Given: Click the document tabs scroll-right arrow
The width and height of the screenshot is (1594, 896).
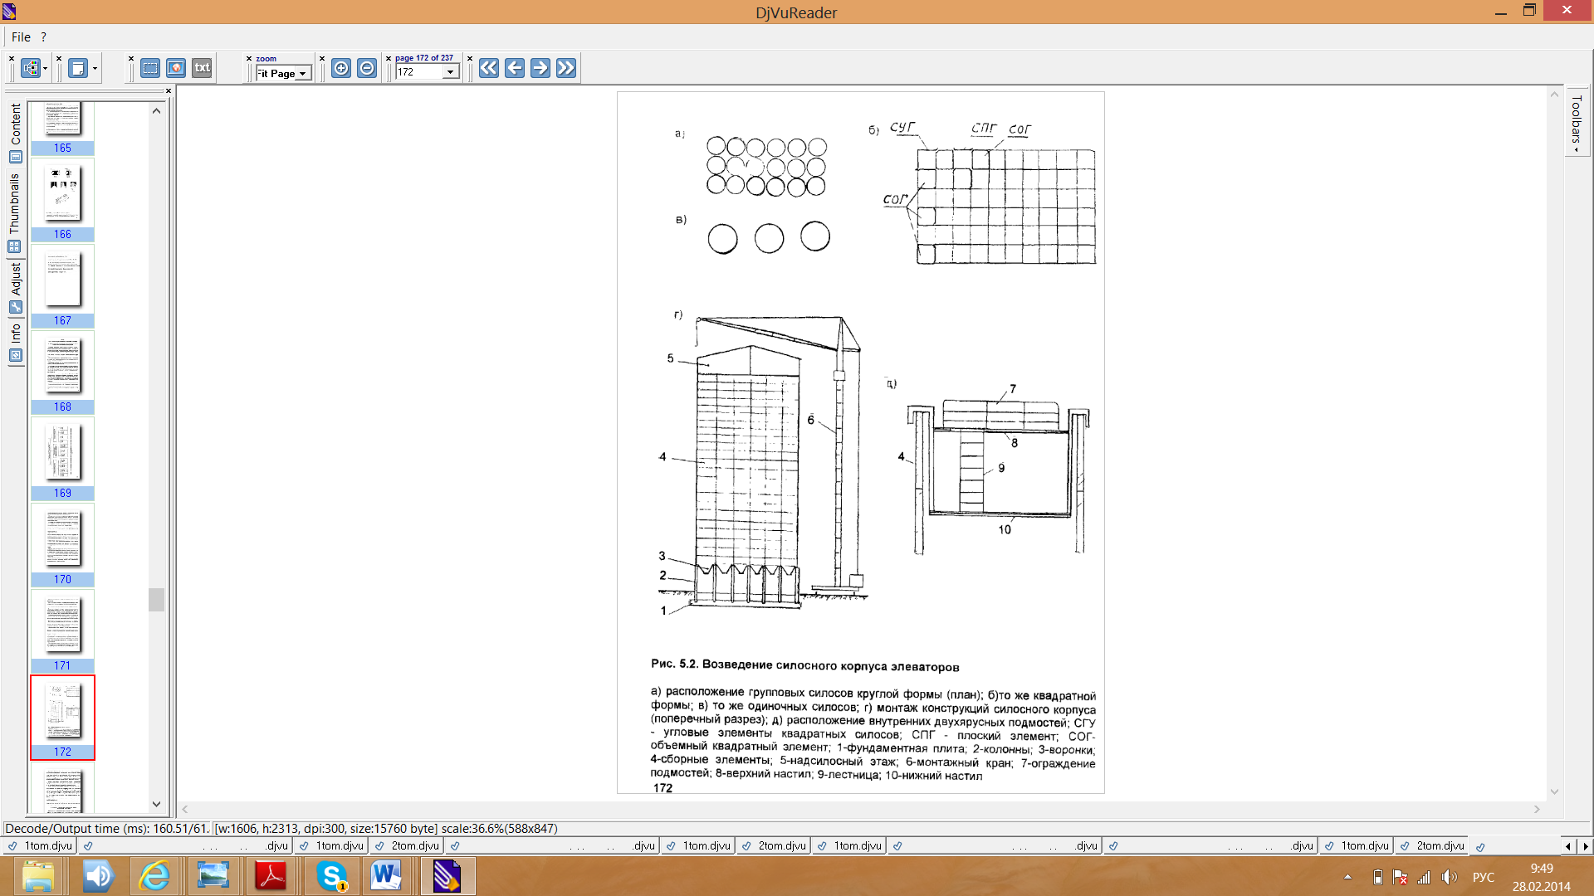Looking at the screenshot, I should pos(1586,846).
